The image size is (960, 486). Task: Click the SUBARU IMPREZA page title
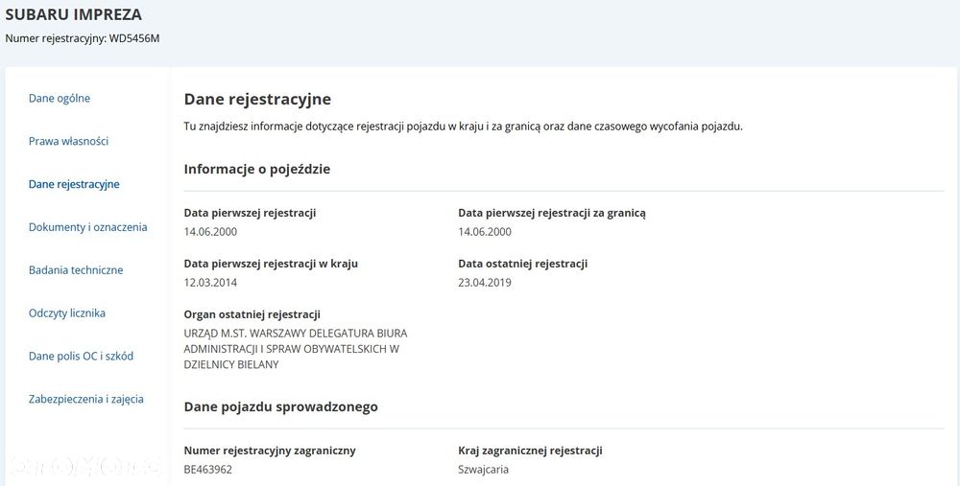click(x=73, y=14)
